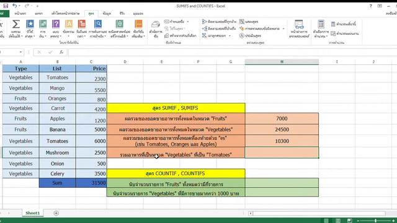Click Calculate Sheet
397x223 pixels.
coord(345,33)
